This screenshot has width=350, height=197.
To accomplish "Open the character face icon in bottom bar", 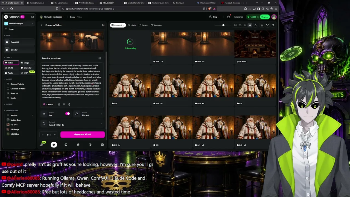I will click(x=78, y=144).
